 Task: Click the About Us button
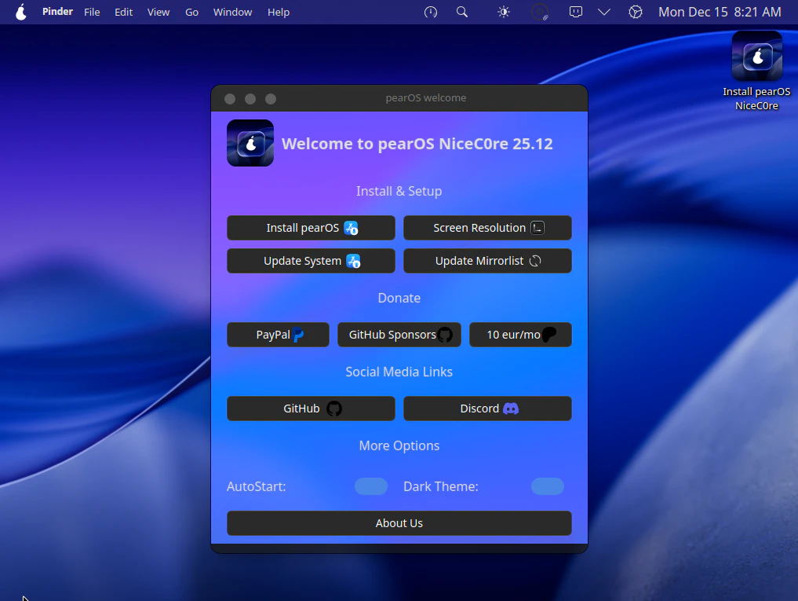(x=399, y=523)
